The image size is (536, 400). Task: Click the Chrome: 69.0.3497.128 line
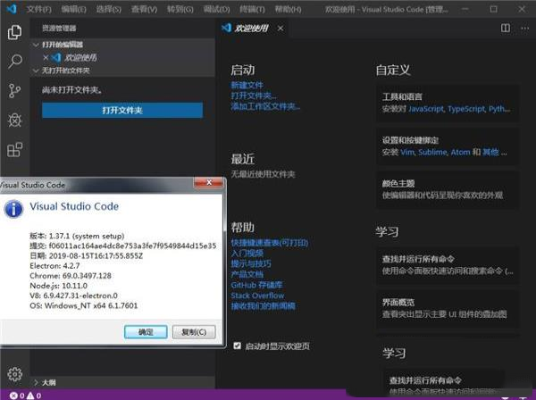pos(71,275)
